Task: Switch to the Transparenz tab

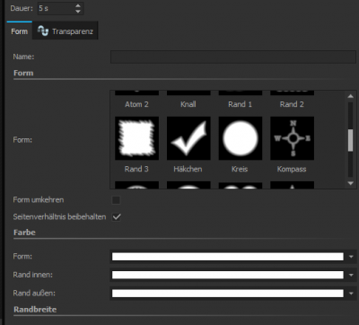Action: pos(66,31)
